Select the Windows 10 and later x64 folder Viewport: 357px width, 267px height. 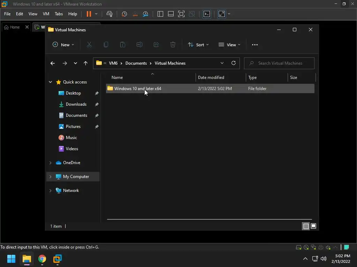tap(210, 89)
